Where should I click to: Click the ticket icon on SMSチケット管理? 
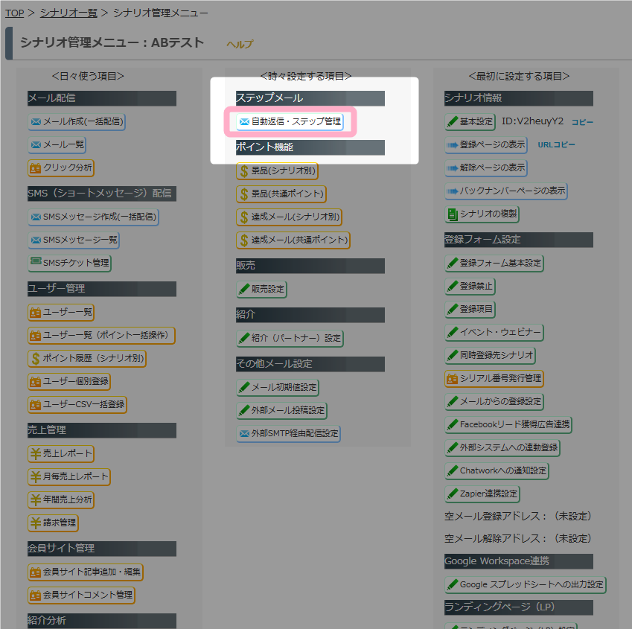pos(36,261)
